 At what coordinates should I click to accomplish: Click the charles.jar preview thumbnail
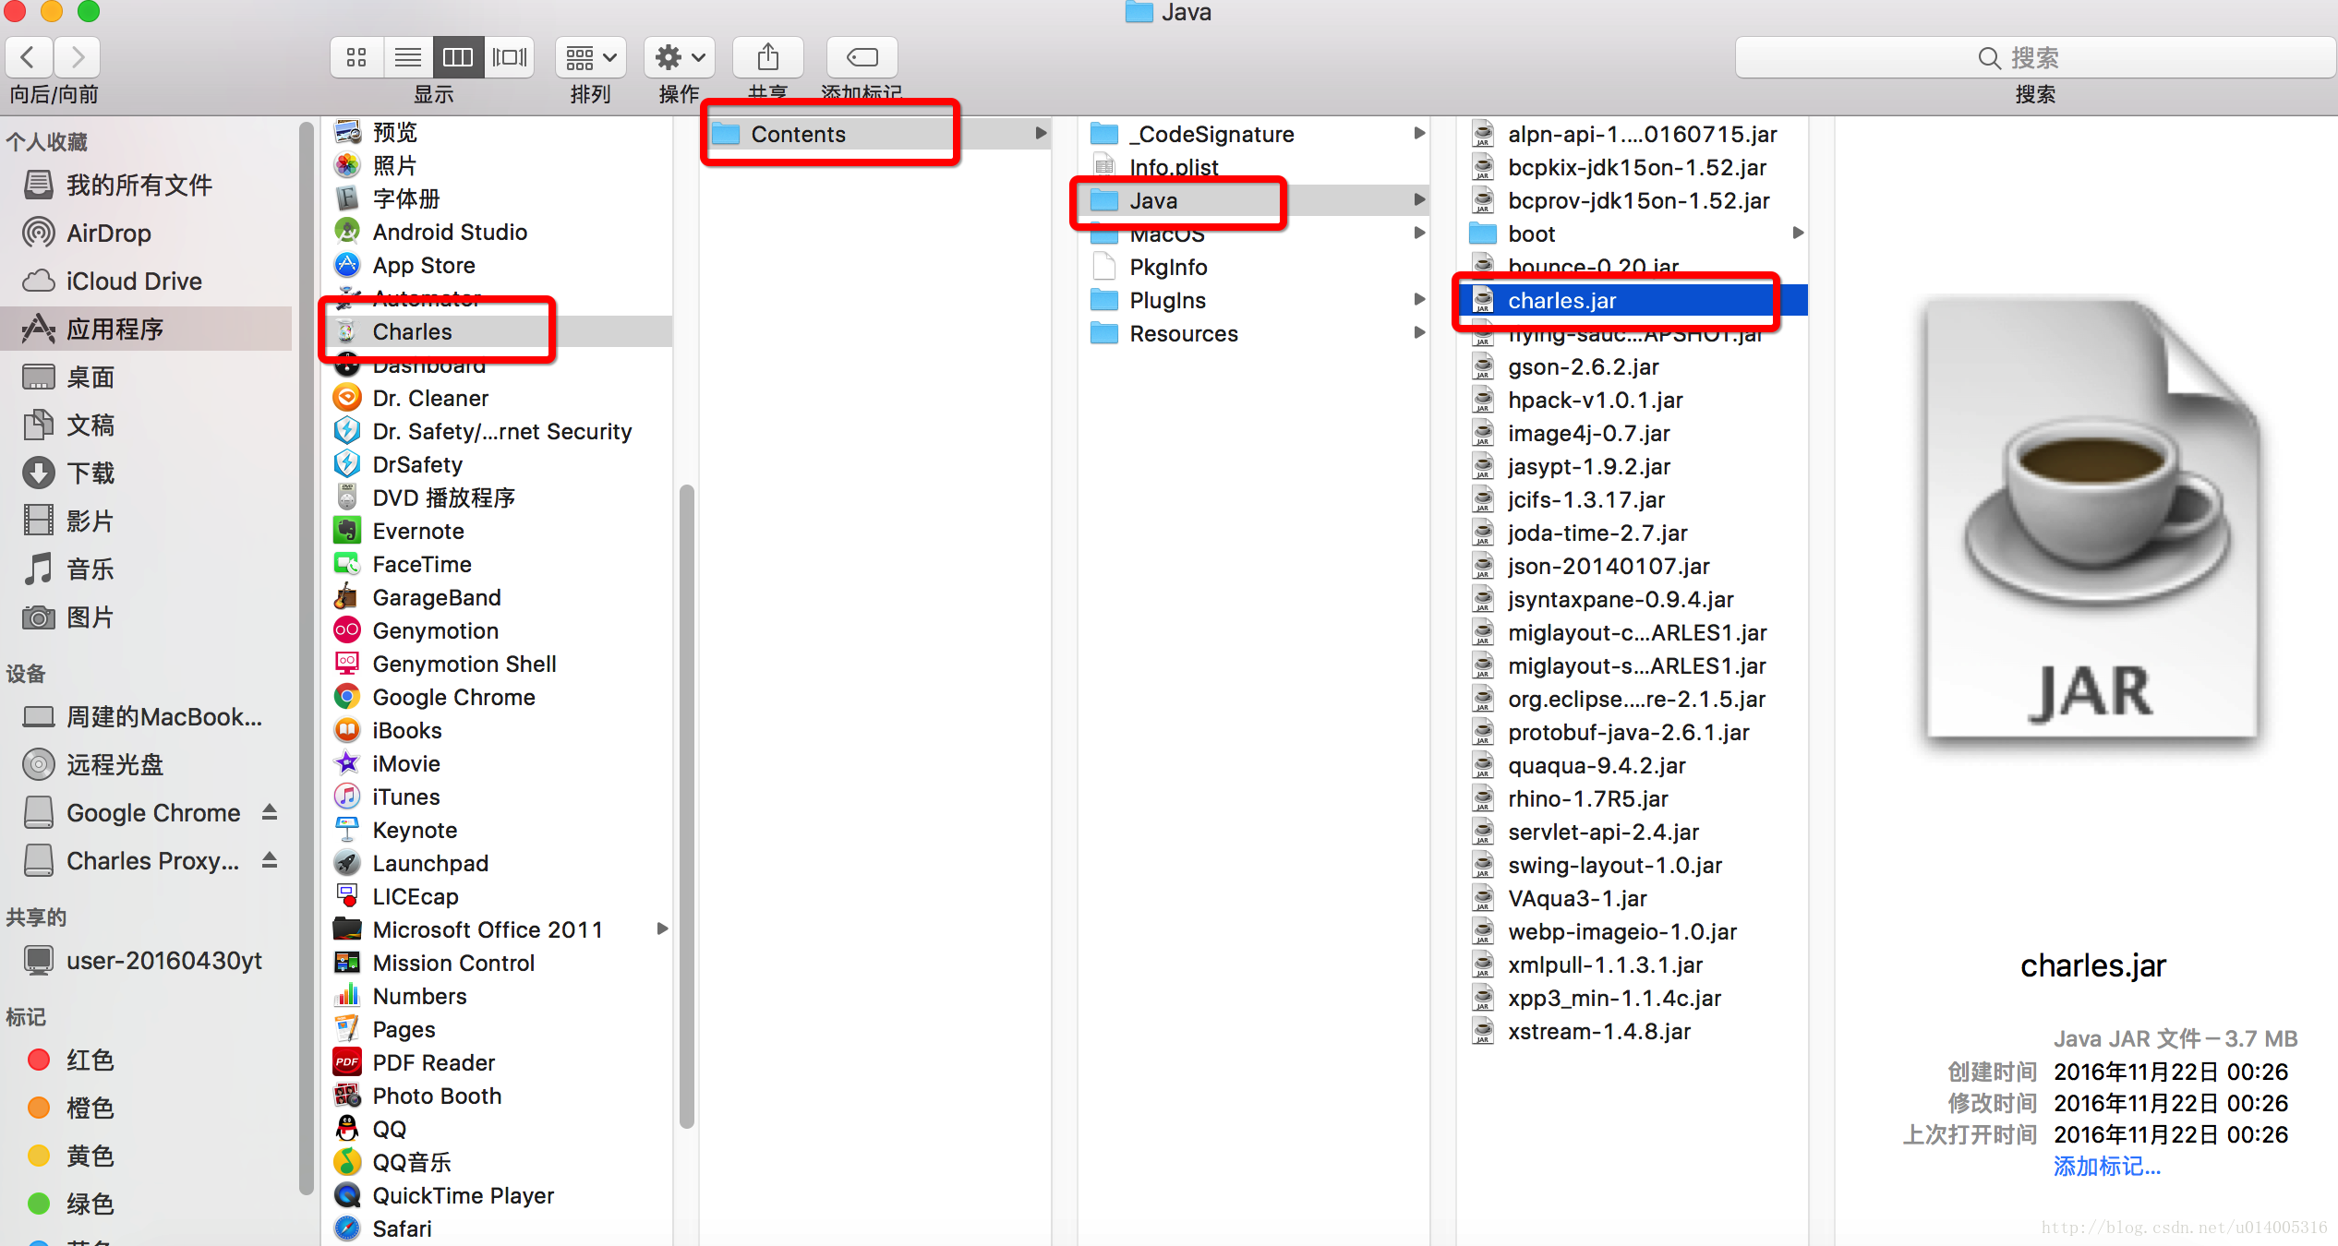[2092, 521]
